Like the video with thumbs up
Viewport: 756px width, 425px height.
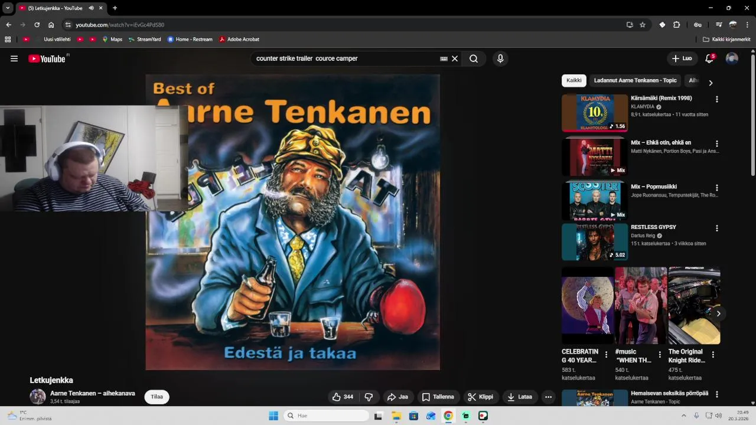click(x=343, y=397)
